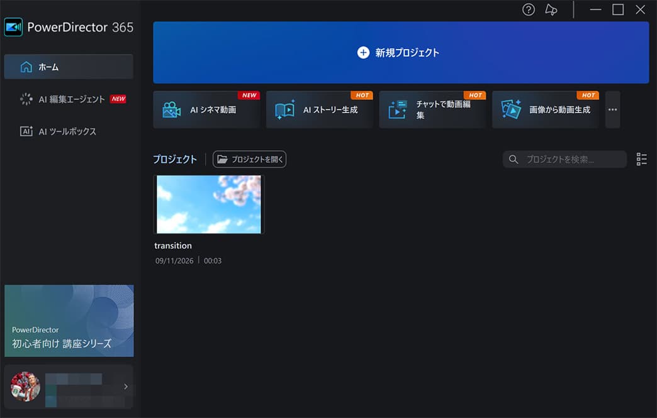Click プロジェクトを開く button
Screen dimensions: 657x418
click(x=249, y=160)
